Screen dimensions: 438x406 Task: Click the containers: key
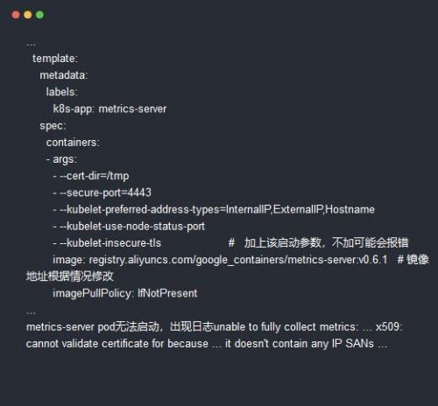point(73,143)
